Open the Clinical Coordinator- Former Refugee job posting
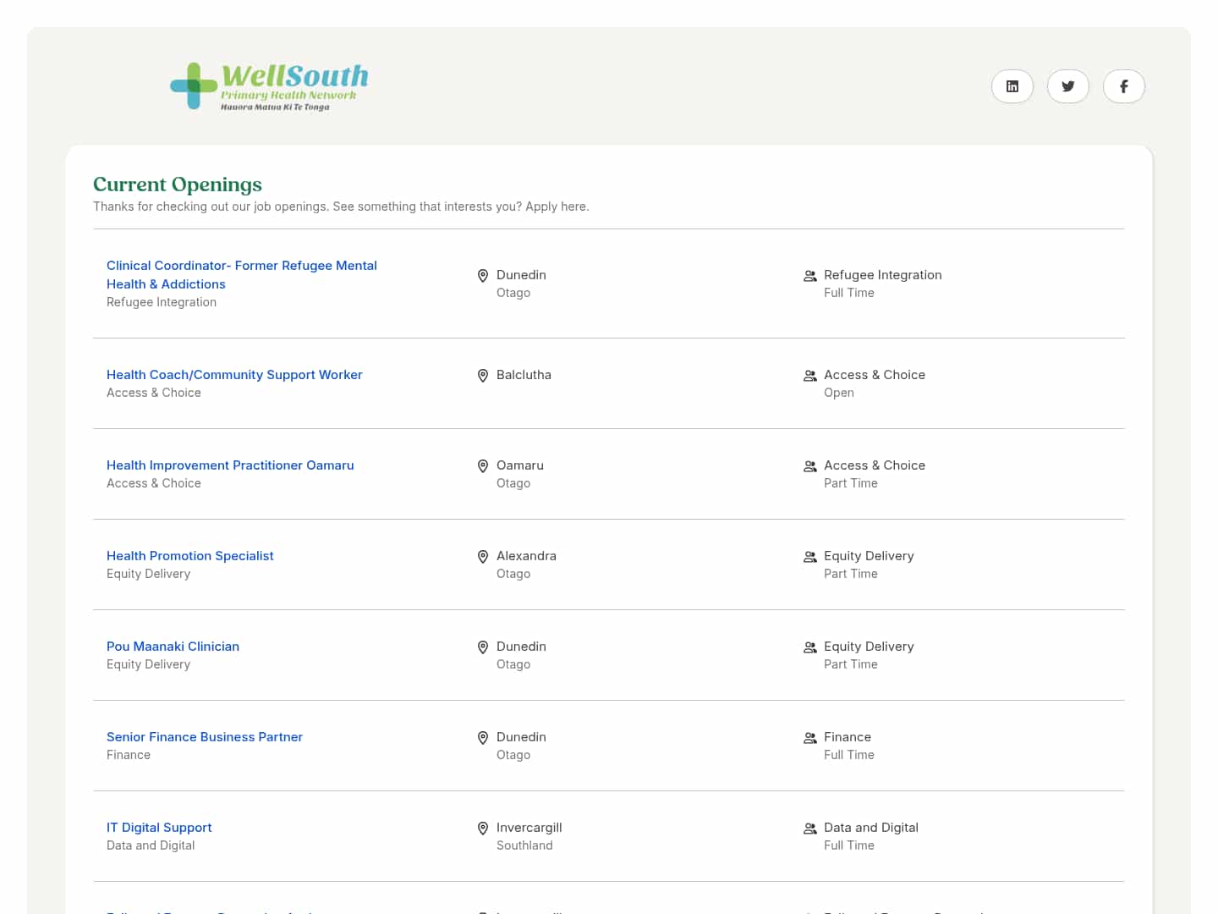 [242, 274]
